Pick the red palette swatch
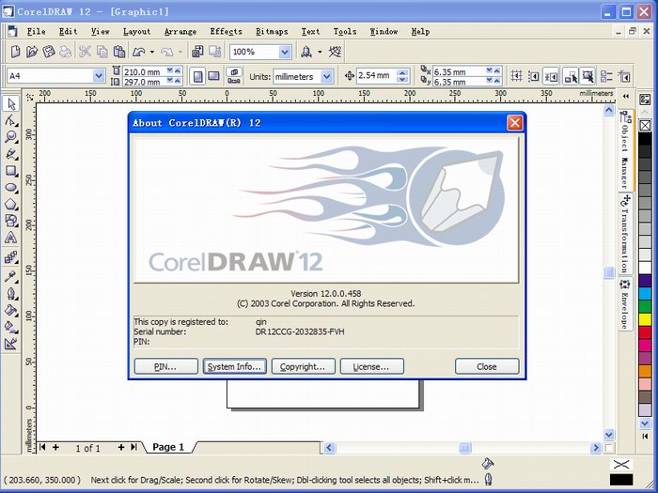658x493 pixels. point(645,332)
